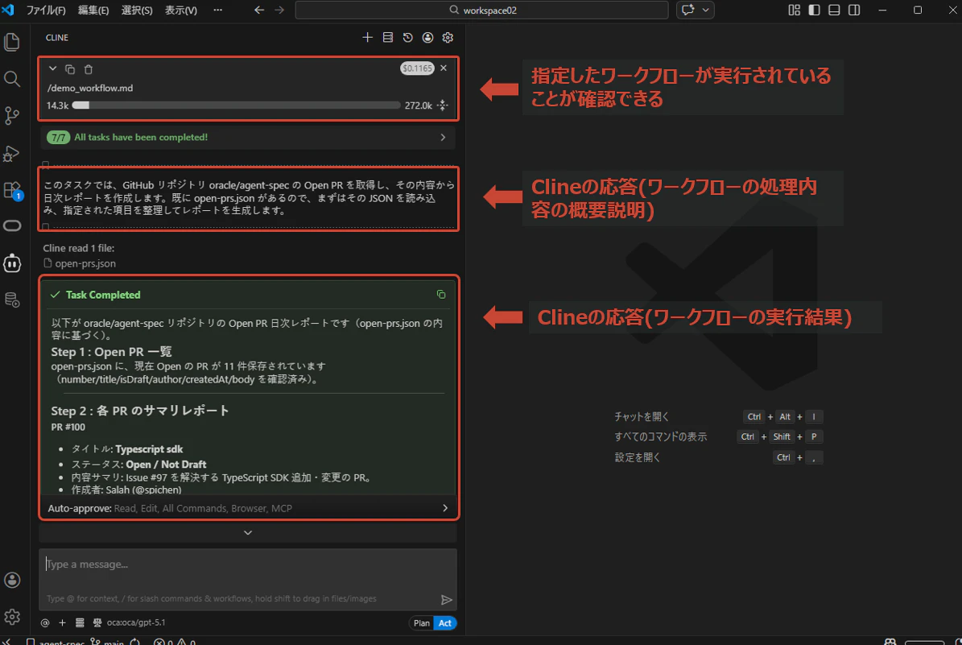The width and height of the screenshot is (962, 645).
Task: Open the Search view in activity bar
Action: [12, 79]
